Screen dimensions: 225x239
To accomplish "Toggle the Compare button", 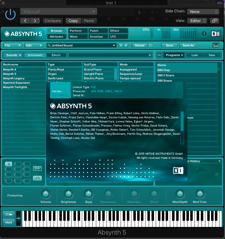I will [x=53, y=21].
